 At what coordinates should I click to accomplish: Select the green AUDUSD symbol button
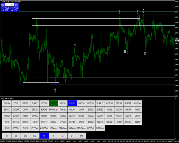point(53,103)
